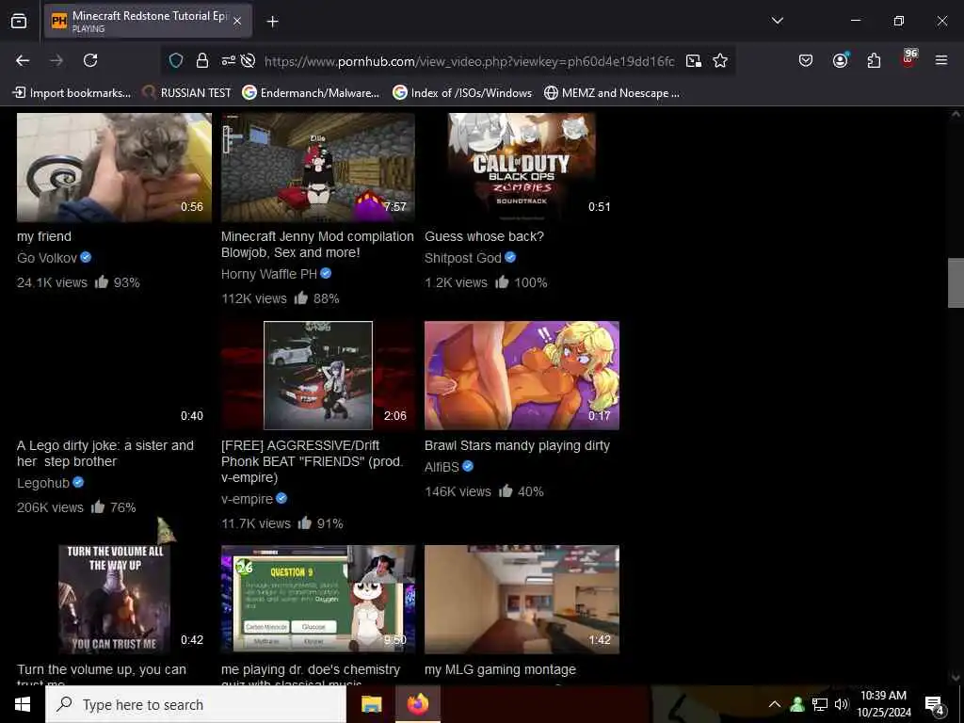Screen dimensions: 964x723
Task: Visit the Go Volkov channel
Action: coord(47,258)
